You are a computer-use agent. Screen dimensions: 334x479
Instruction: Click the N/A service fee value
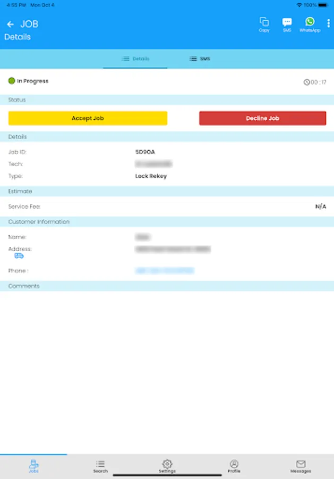tap(321, 207)
